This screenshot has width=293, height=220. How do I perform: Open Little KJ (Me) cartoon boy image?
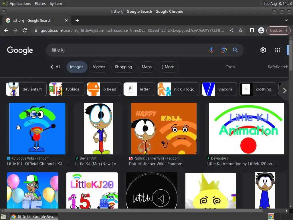tap(98, 129)
